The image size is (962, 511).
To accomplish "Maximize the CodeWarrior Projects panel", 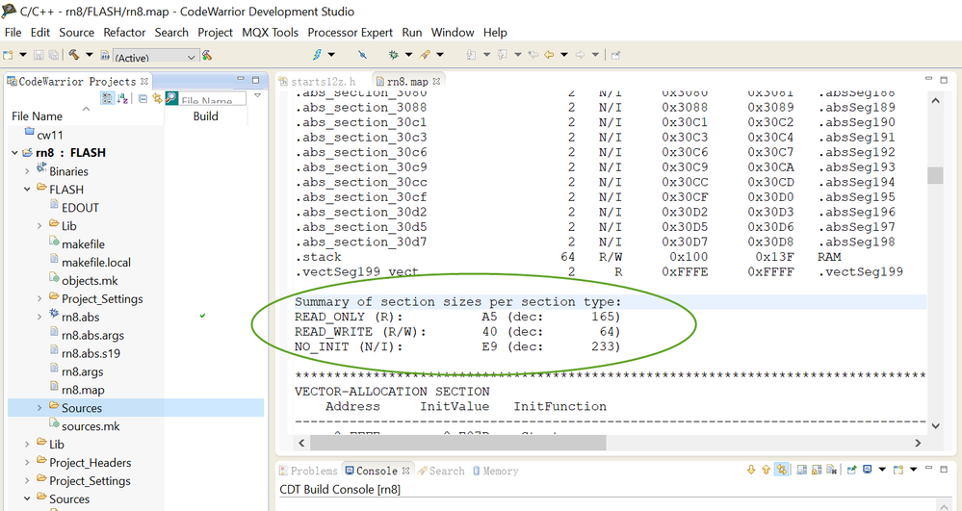I will [x=256, y=80].
